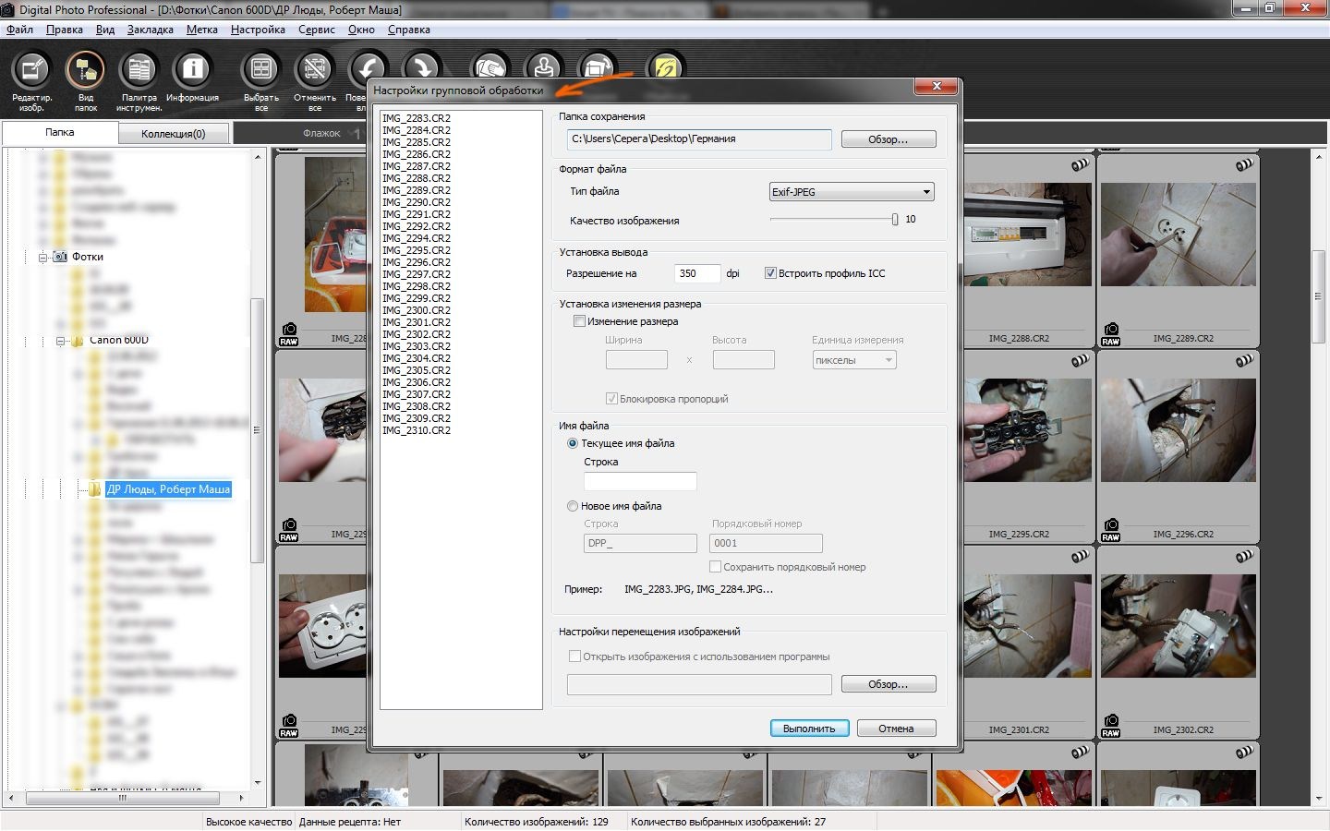Enable the Изменение размера checkbox
Screen dimensions: 1330x831
579,321
